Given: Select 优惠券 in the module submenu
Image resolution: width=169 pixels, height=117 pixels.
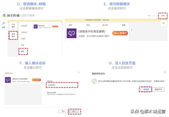Looking at the screenshot, I should pos(23,39).
